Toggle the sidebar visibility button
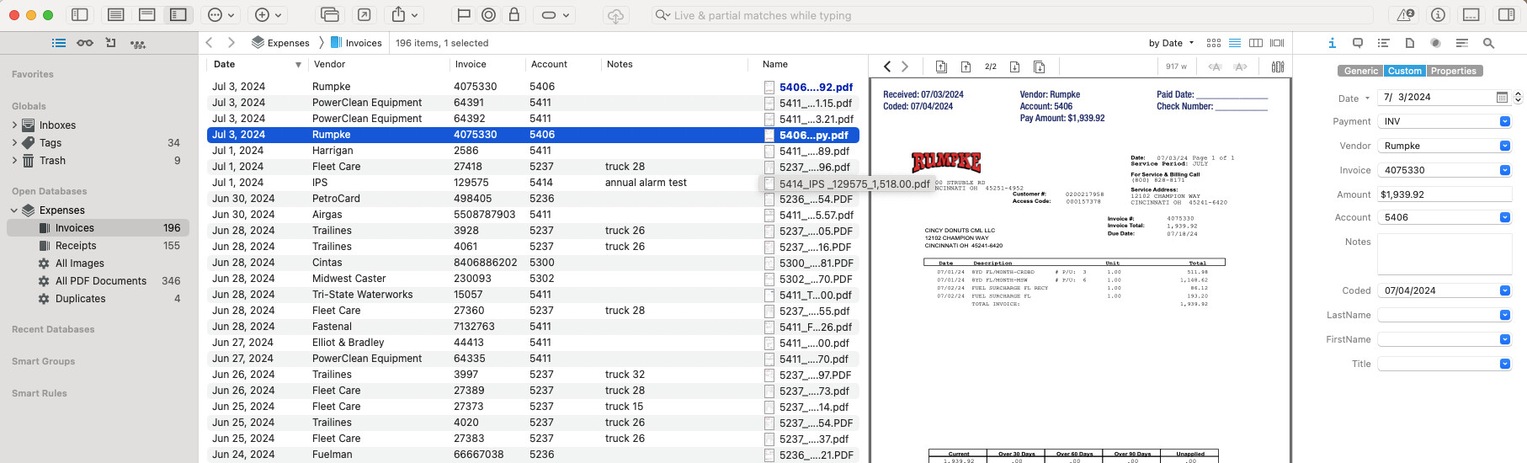Image resolution: width=1527 pixels, height=463 pixels. pyautogui.click(x=80, y=15)
